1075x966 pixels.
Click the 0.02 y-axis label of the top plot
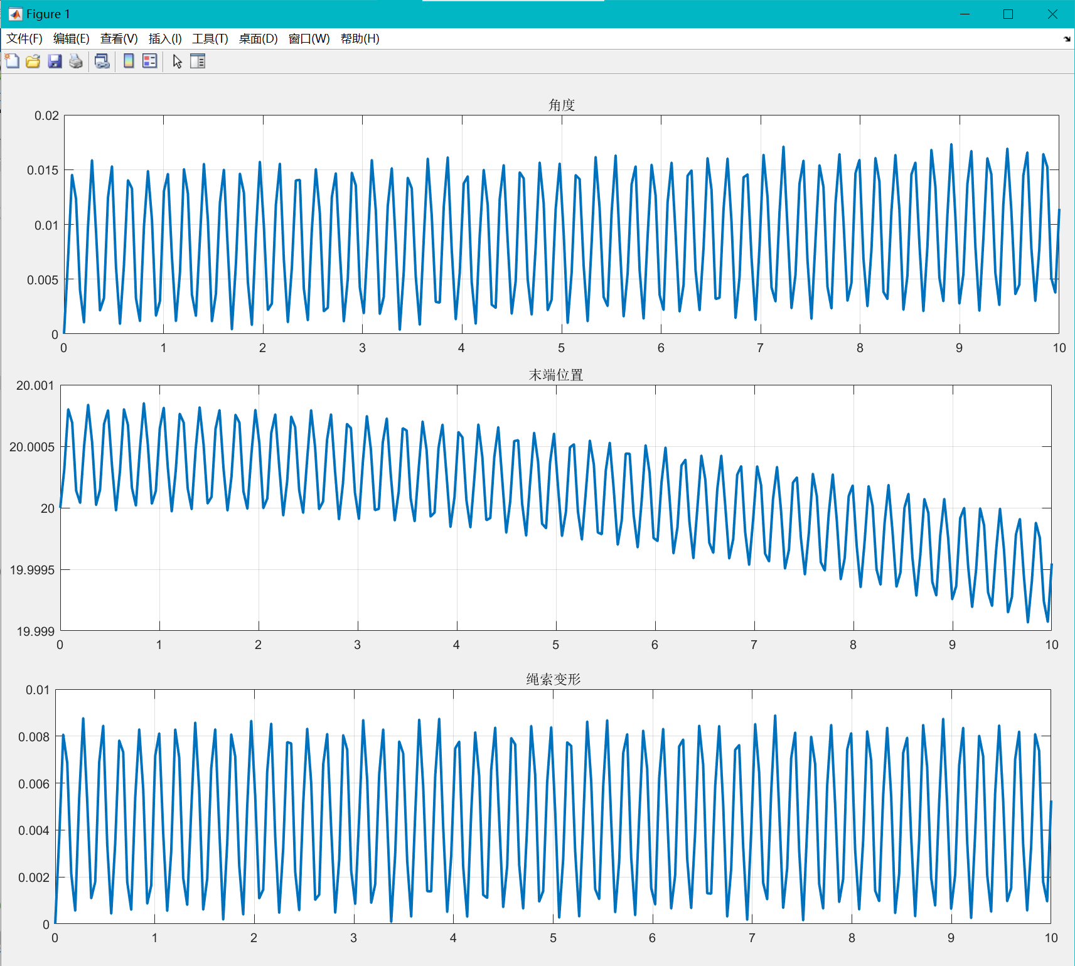coord(46,115)
